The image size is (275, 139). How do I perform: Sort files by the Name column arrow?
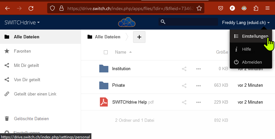[130, 52]
